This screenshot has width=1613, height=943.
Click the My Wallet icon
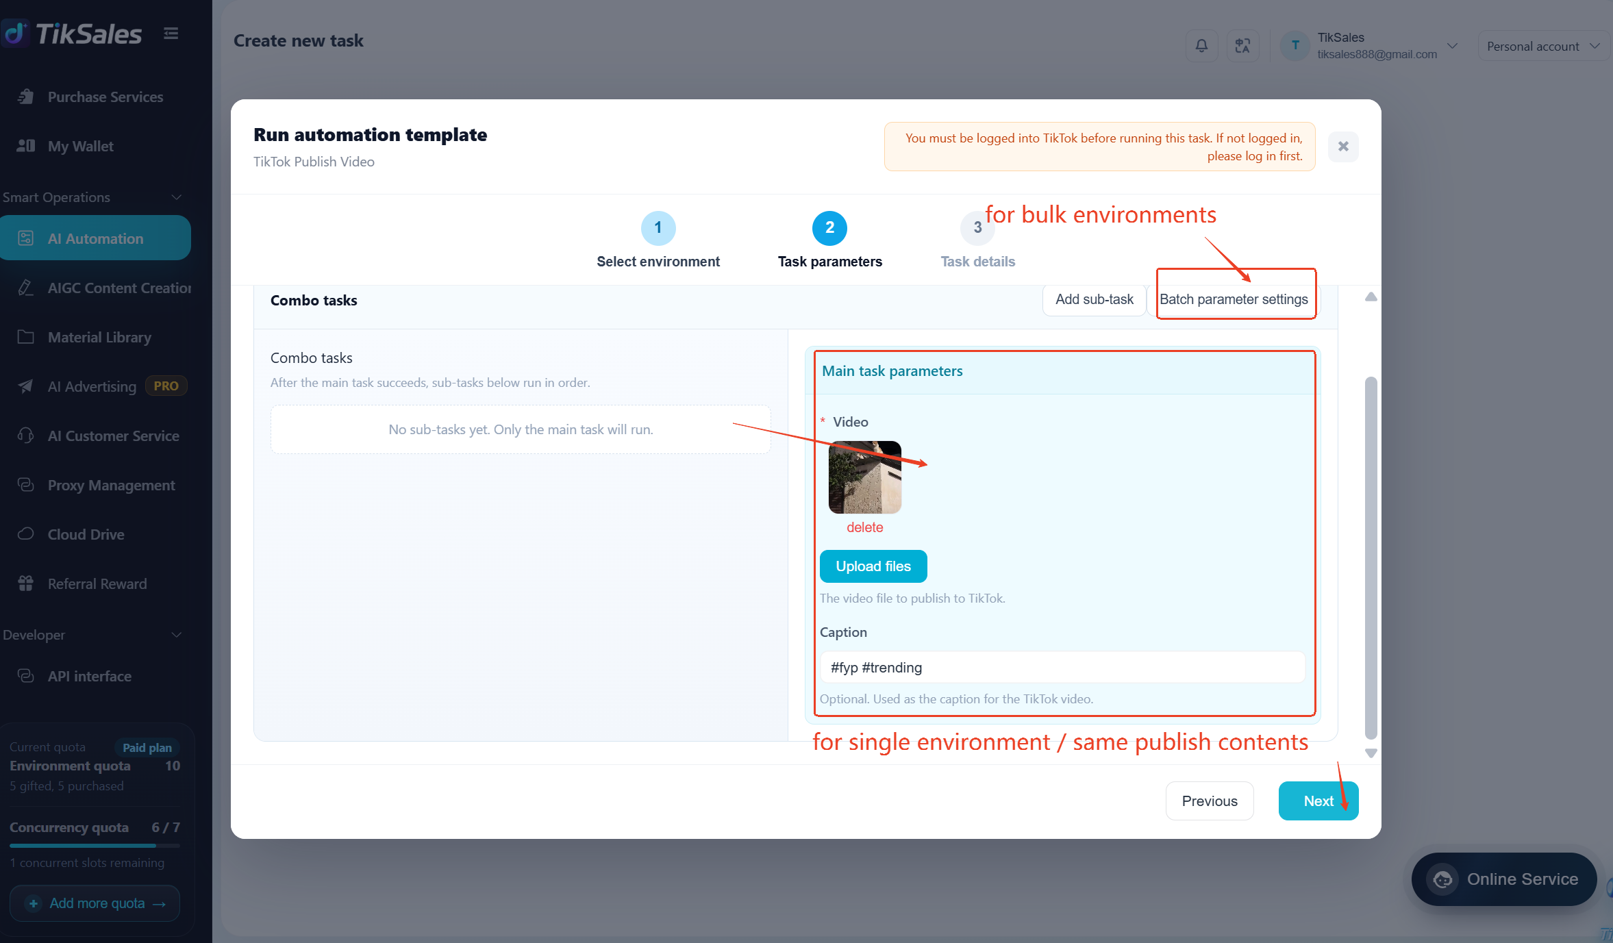coord(26,146)
